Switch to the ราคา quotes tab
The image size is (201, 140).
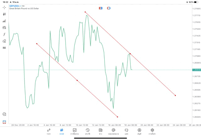[49, 132]
